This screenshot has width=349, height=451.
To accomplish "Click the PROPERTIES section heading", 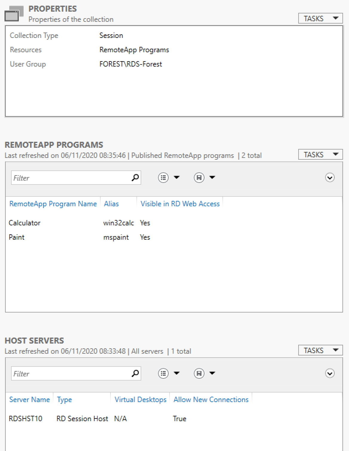I will pos(53,9).
